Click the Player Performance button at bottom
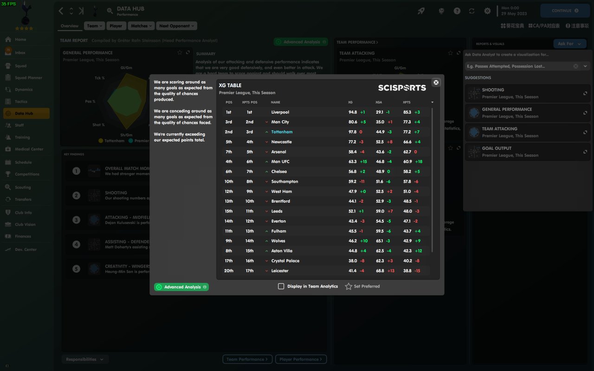Image resolution: width=594 pixels, height=371 pixels. pos(301,359)
